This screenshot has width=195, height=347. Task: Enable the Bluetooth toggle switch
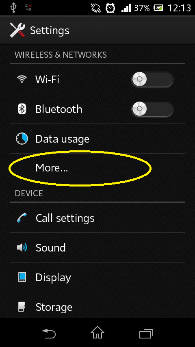point(152,109)
